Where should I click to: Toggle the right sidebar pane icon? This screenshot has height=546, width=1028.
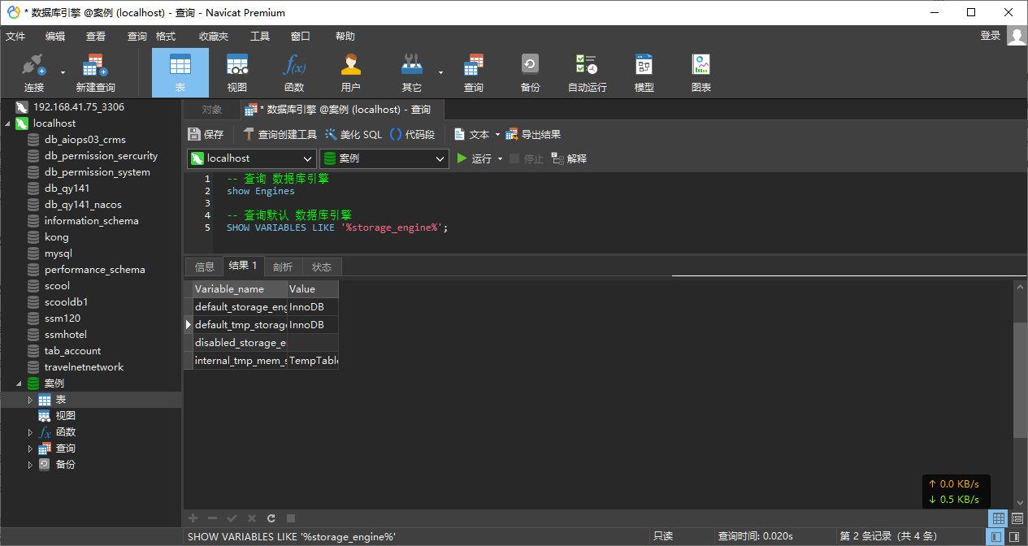pos(1013,537)
